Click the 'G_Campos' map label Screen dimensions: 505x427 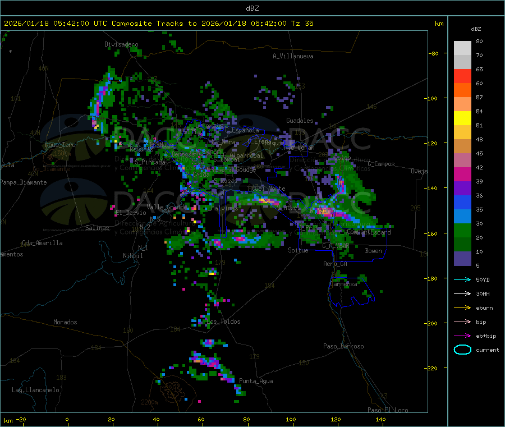382,164
